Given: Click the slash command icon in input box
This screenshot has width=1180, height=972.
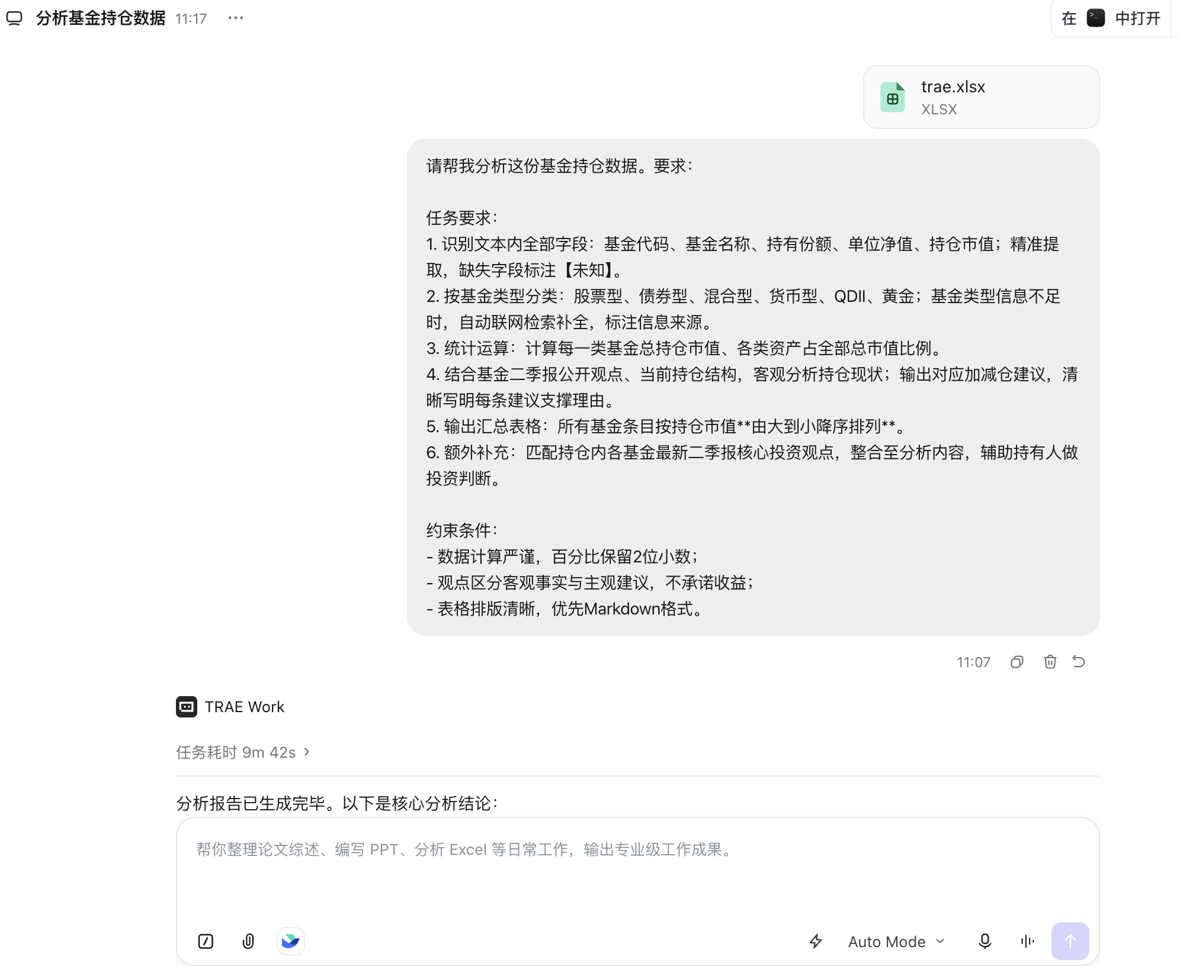Looking at the screenshot, I should pyautogui.click(x=206, y=941).
